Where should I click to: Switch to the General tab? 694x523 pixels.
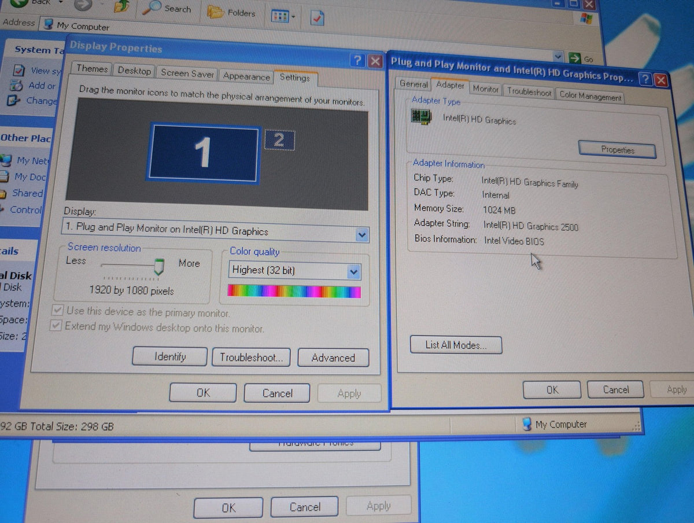click(x=414, y=84)
